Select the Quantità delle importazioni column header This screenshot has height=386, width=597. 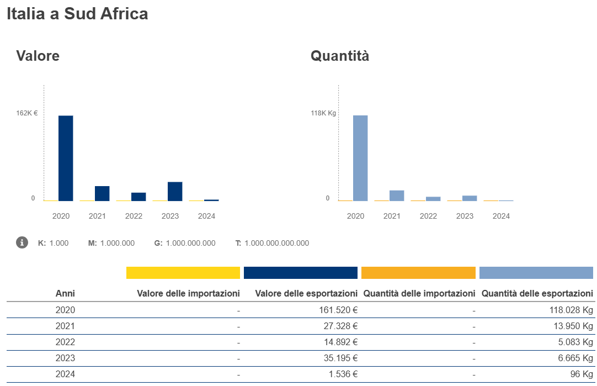[419, 293]
